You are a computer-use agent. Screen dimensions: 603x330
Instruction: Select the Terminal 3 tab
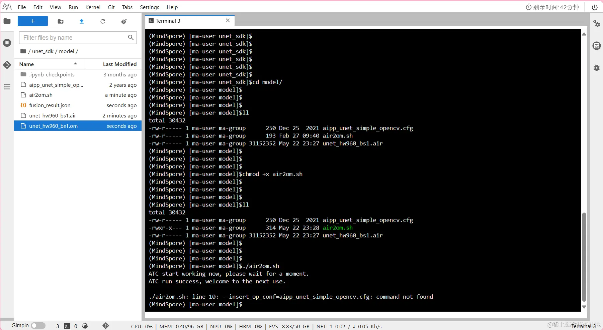point(190,21)
